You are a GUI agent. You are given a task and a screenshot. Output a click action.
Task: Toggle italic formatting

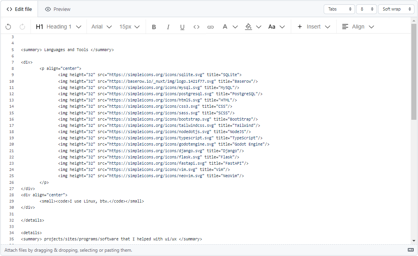click(x=168, y=27)
